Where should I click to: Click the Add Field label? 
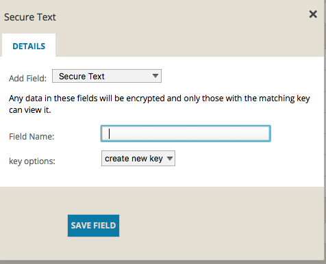(x=27, y=79)
